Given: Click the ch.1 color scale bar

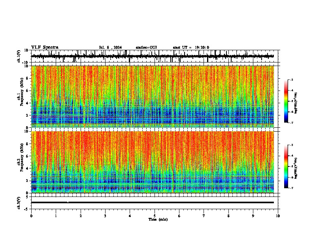Looking at the screenshot, I should point(286,101).
